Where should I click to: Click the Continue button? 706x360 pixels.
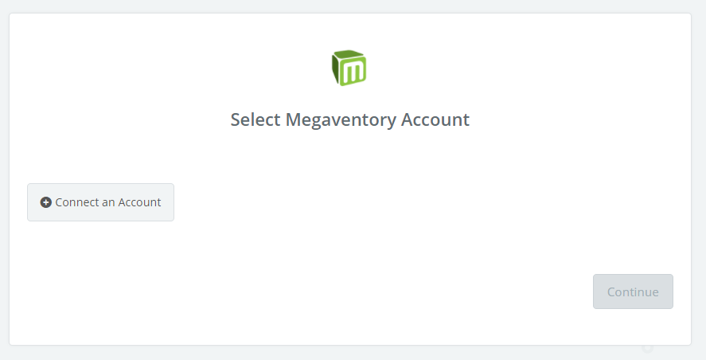click(633, 292)
